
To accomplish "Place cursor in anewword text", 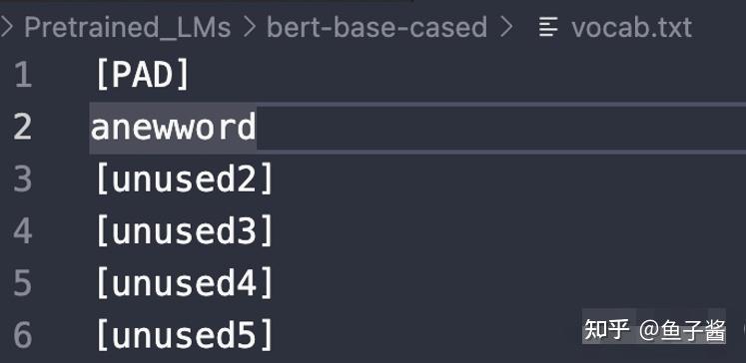I will point(173,128).
